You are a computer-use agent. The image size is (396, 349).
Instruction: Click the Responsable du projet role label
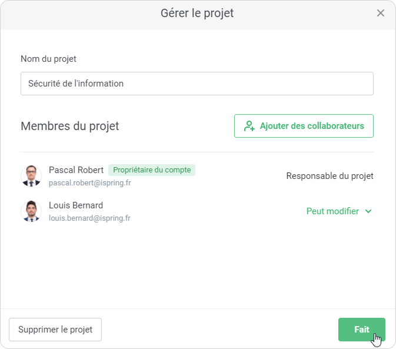point(330,176)
